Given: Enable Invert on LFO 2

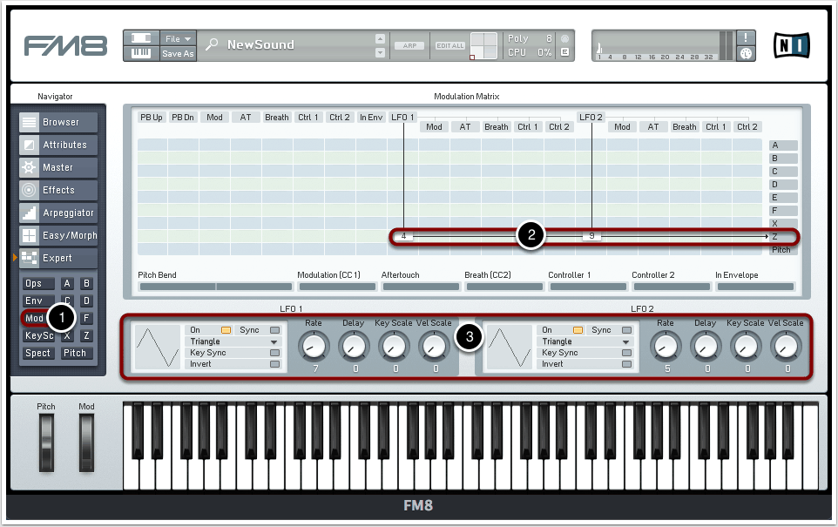Looking at the screenshot, I should point(626,364).
